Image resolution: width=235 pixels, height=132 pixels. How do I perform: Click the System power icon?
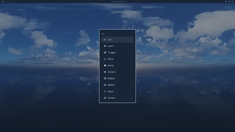pos(105,98)
